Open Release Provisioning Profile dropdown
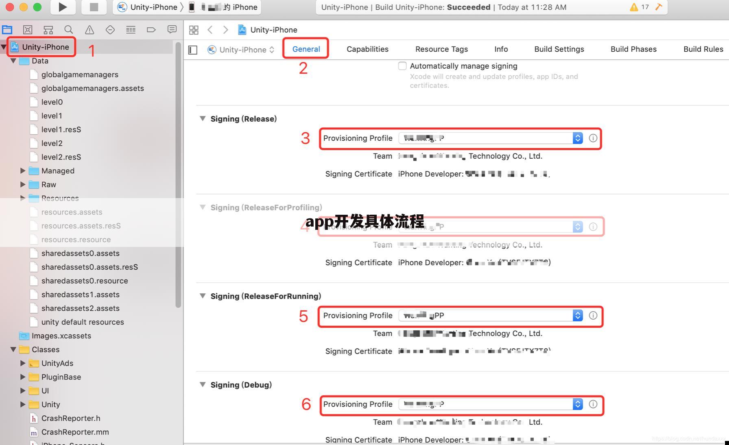The image size is (729, 445). (491, 138)
